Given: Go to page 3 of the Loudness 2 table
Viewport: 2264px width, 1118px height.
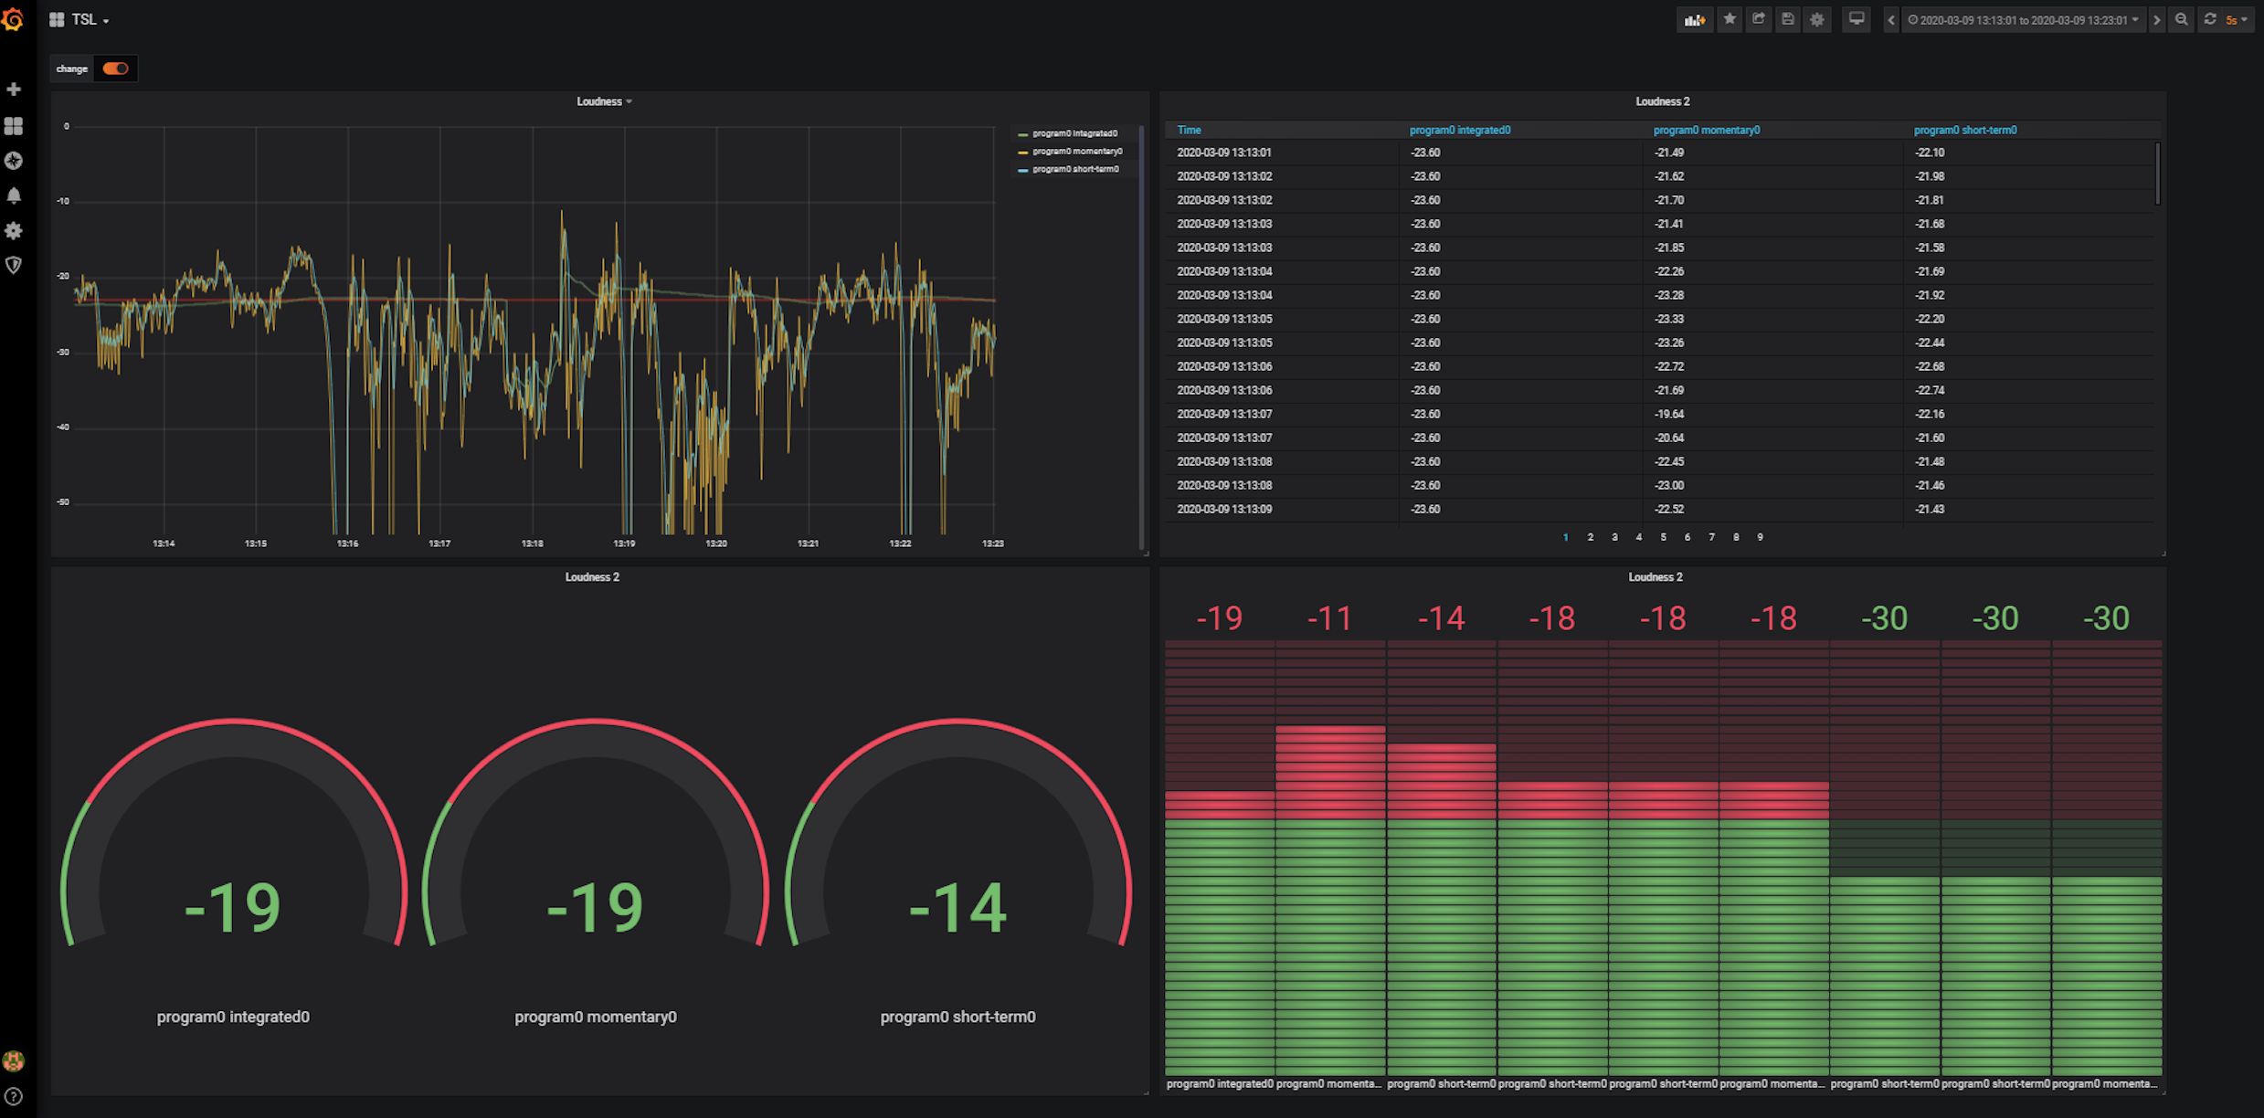Looking at the screenshot, I should 1613,537.
